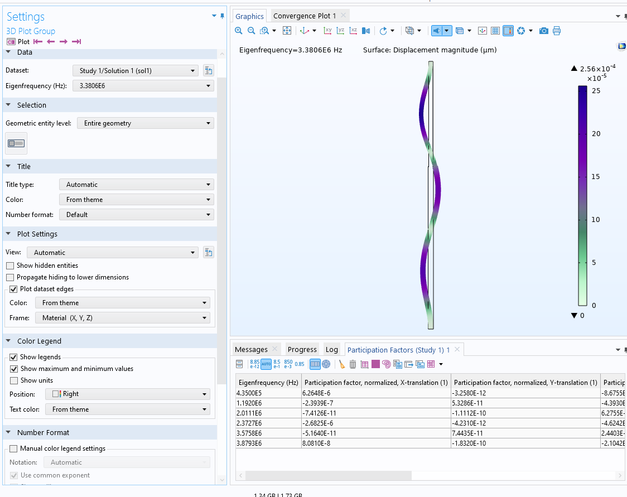Open the Messages tab
The width and height of the screenshot is (627, 497).
click(251, 350)
